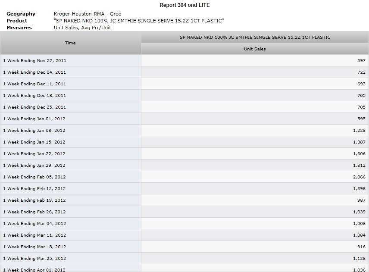Click the "Time" column header

70,43
